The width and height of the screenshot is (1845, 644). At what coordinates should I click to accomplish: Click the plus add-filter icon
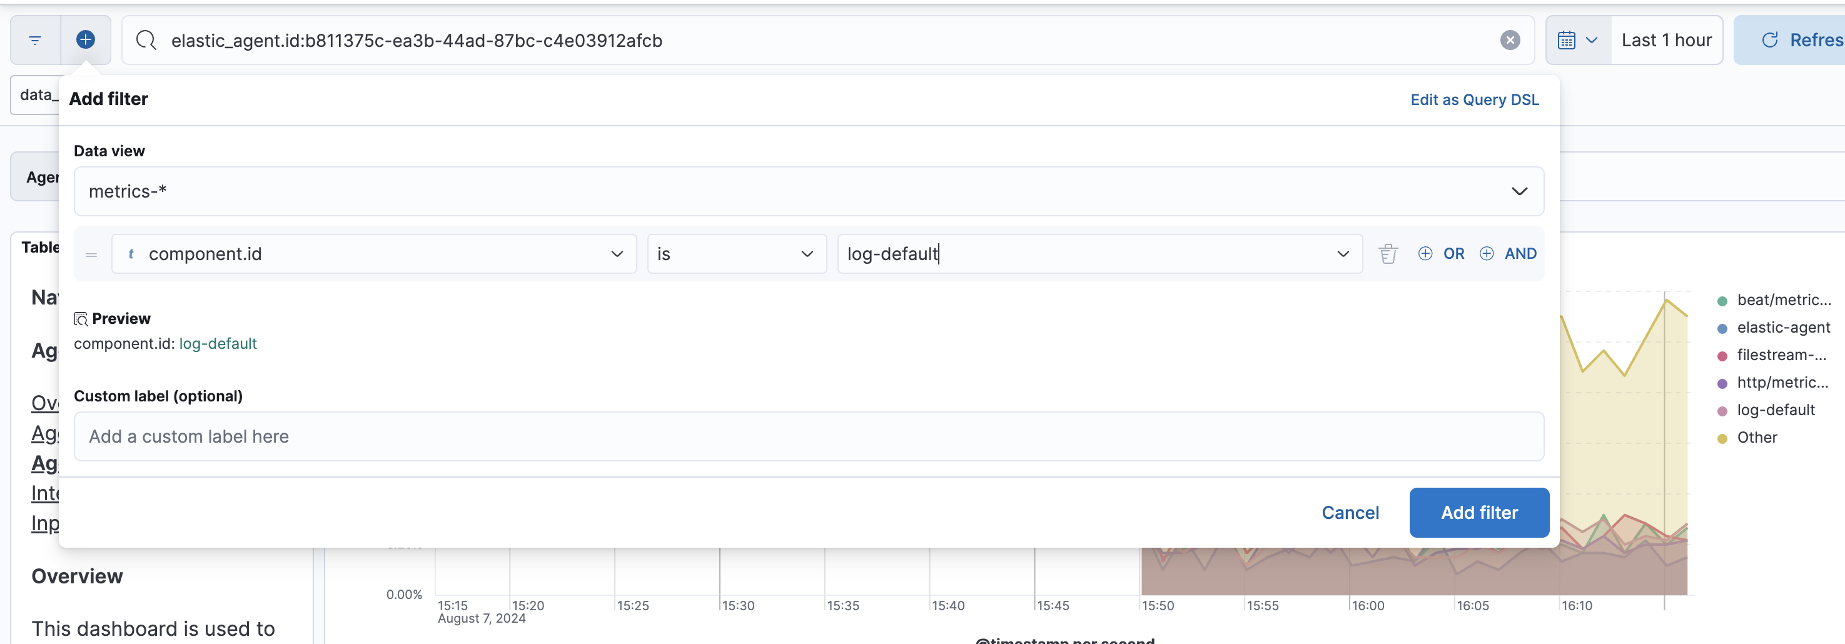85,40
